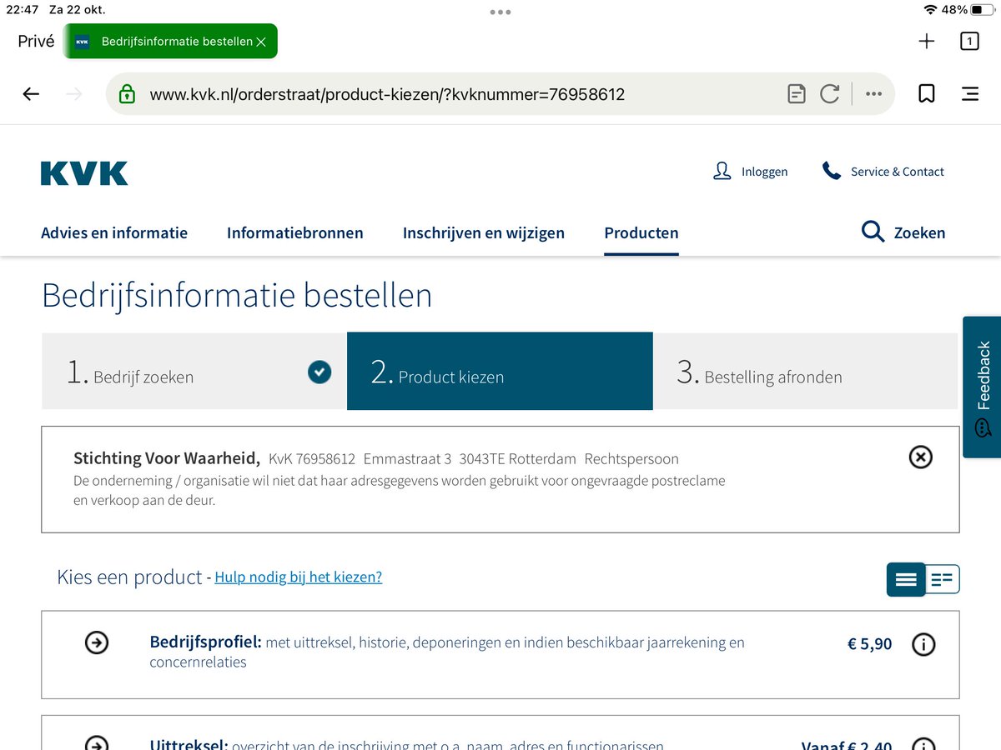Click the KvK 76958612 number text
Screen dimensions: 1001x750
click(312, 459)
